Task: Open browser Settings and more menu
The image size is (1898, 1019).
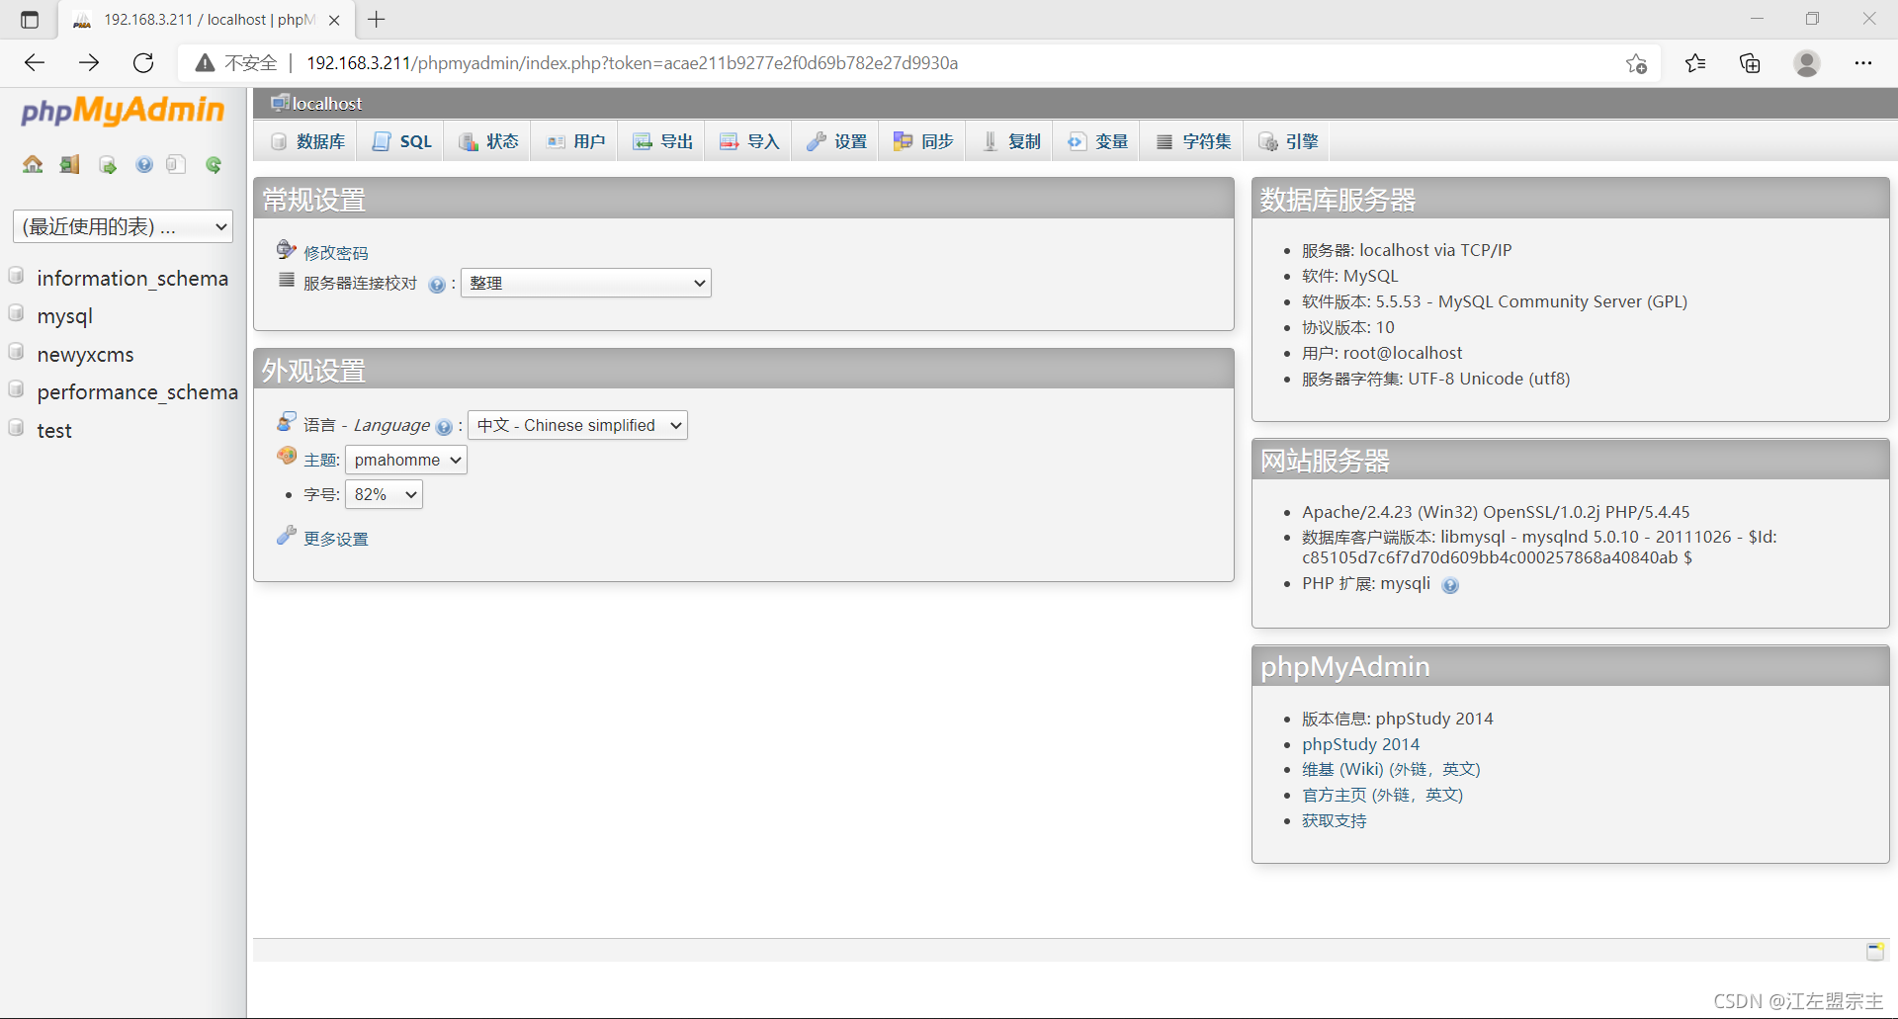Action: pos(1863,63)
